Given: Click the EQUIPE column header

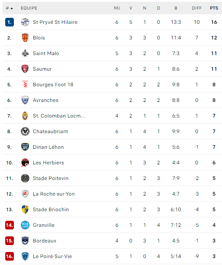Looking at the screenshot, I should pyautogui.click(x=29, y=8).
